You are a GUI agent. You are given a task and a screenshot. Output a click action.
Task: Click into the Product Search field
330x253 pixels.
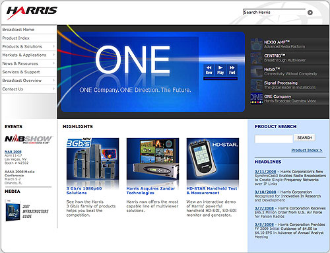pyautogui.click(x=274, y=139)
